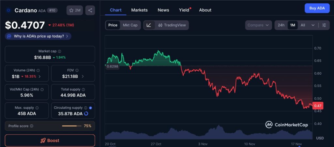Image resolution: width=334 pixels, height=147 pixels.
Task: Click the verified checkmark by Circulating supply
Action: [91, 108]
